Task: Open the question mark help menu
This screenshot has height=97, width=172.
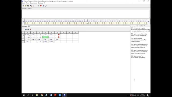Action: tap(44, 3)
